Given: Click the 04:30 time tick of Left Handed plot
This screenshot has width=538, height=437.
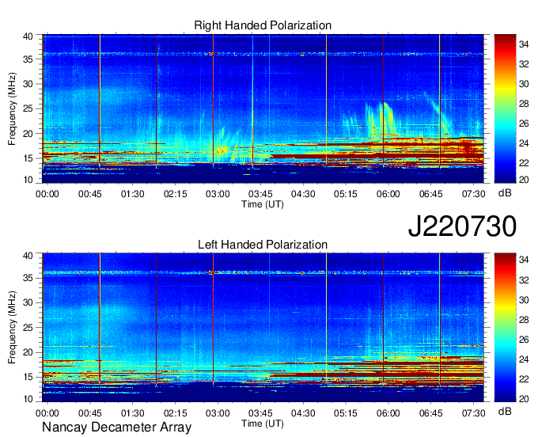Looking at the screenshot, I should [x=303, y=413].
